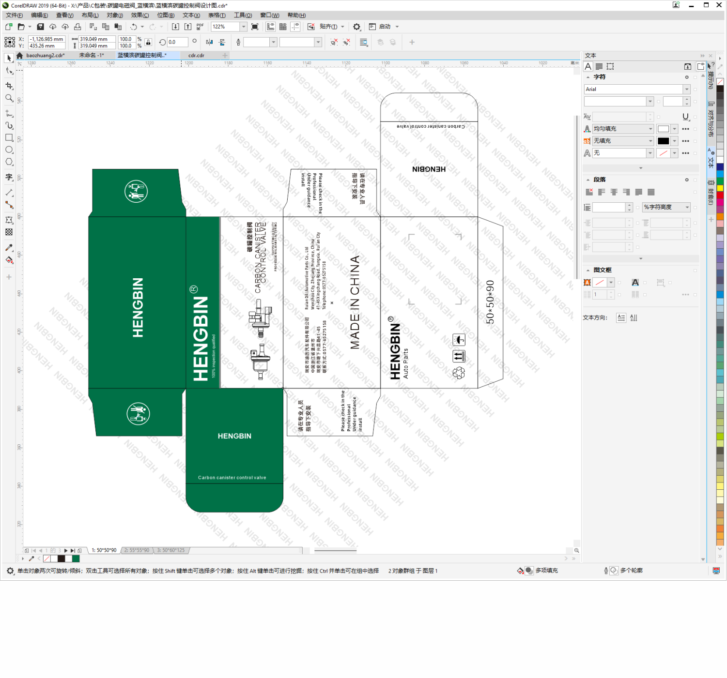This screenshot has width=727, height=678.
Task: Set text direction to horizontal
Action: tap(621, 317)
